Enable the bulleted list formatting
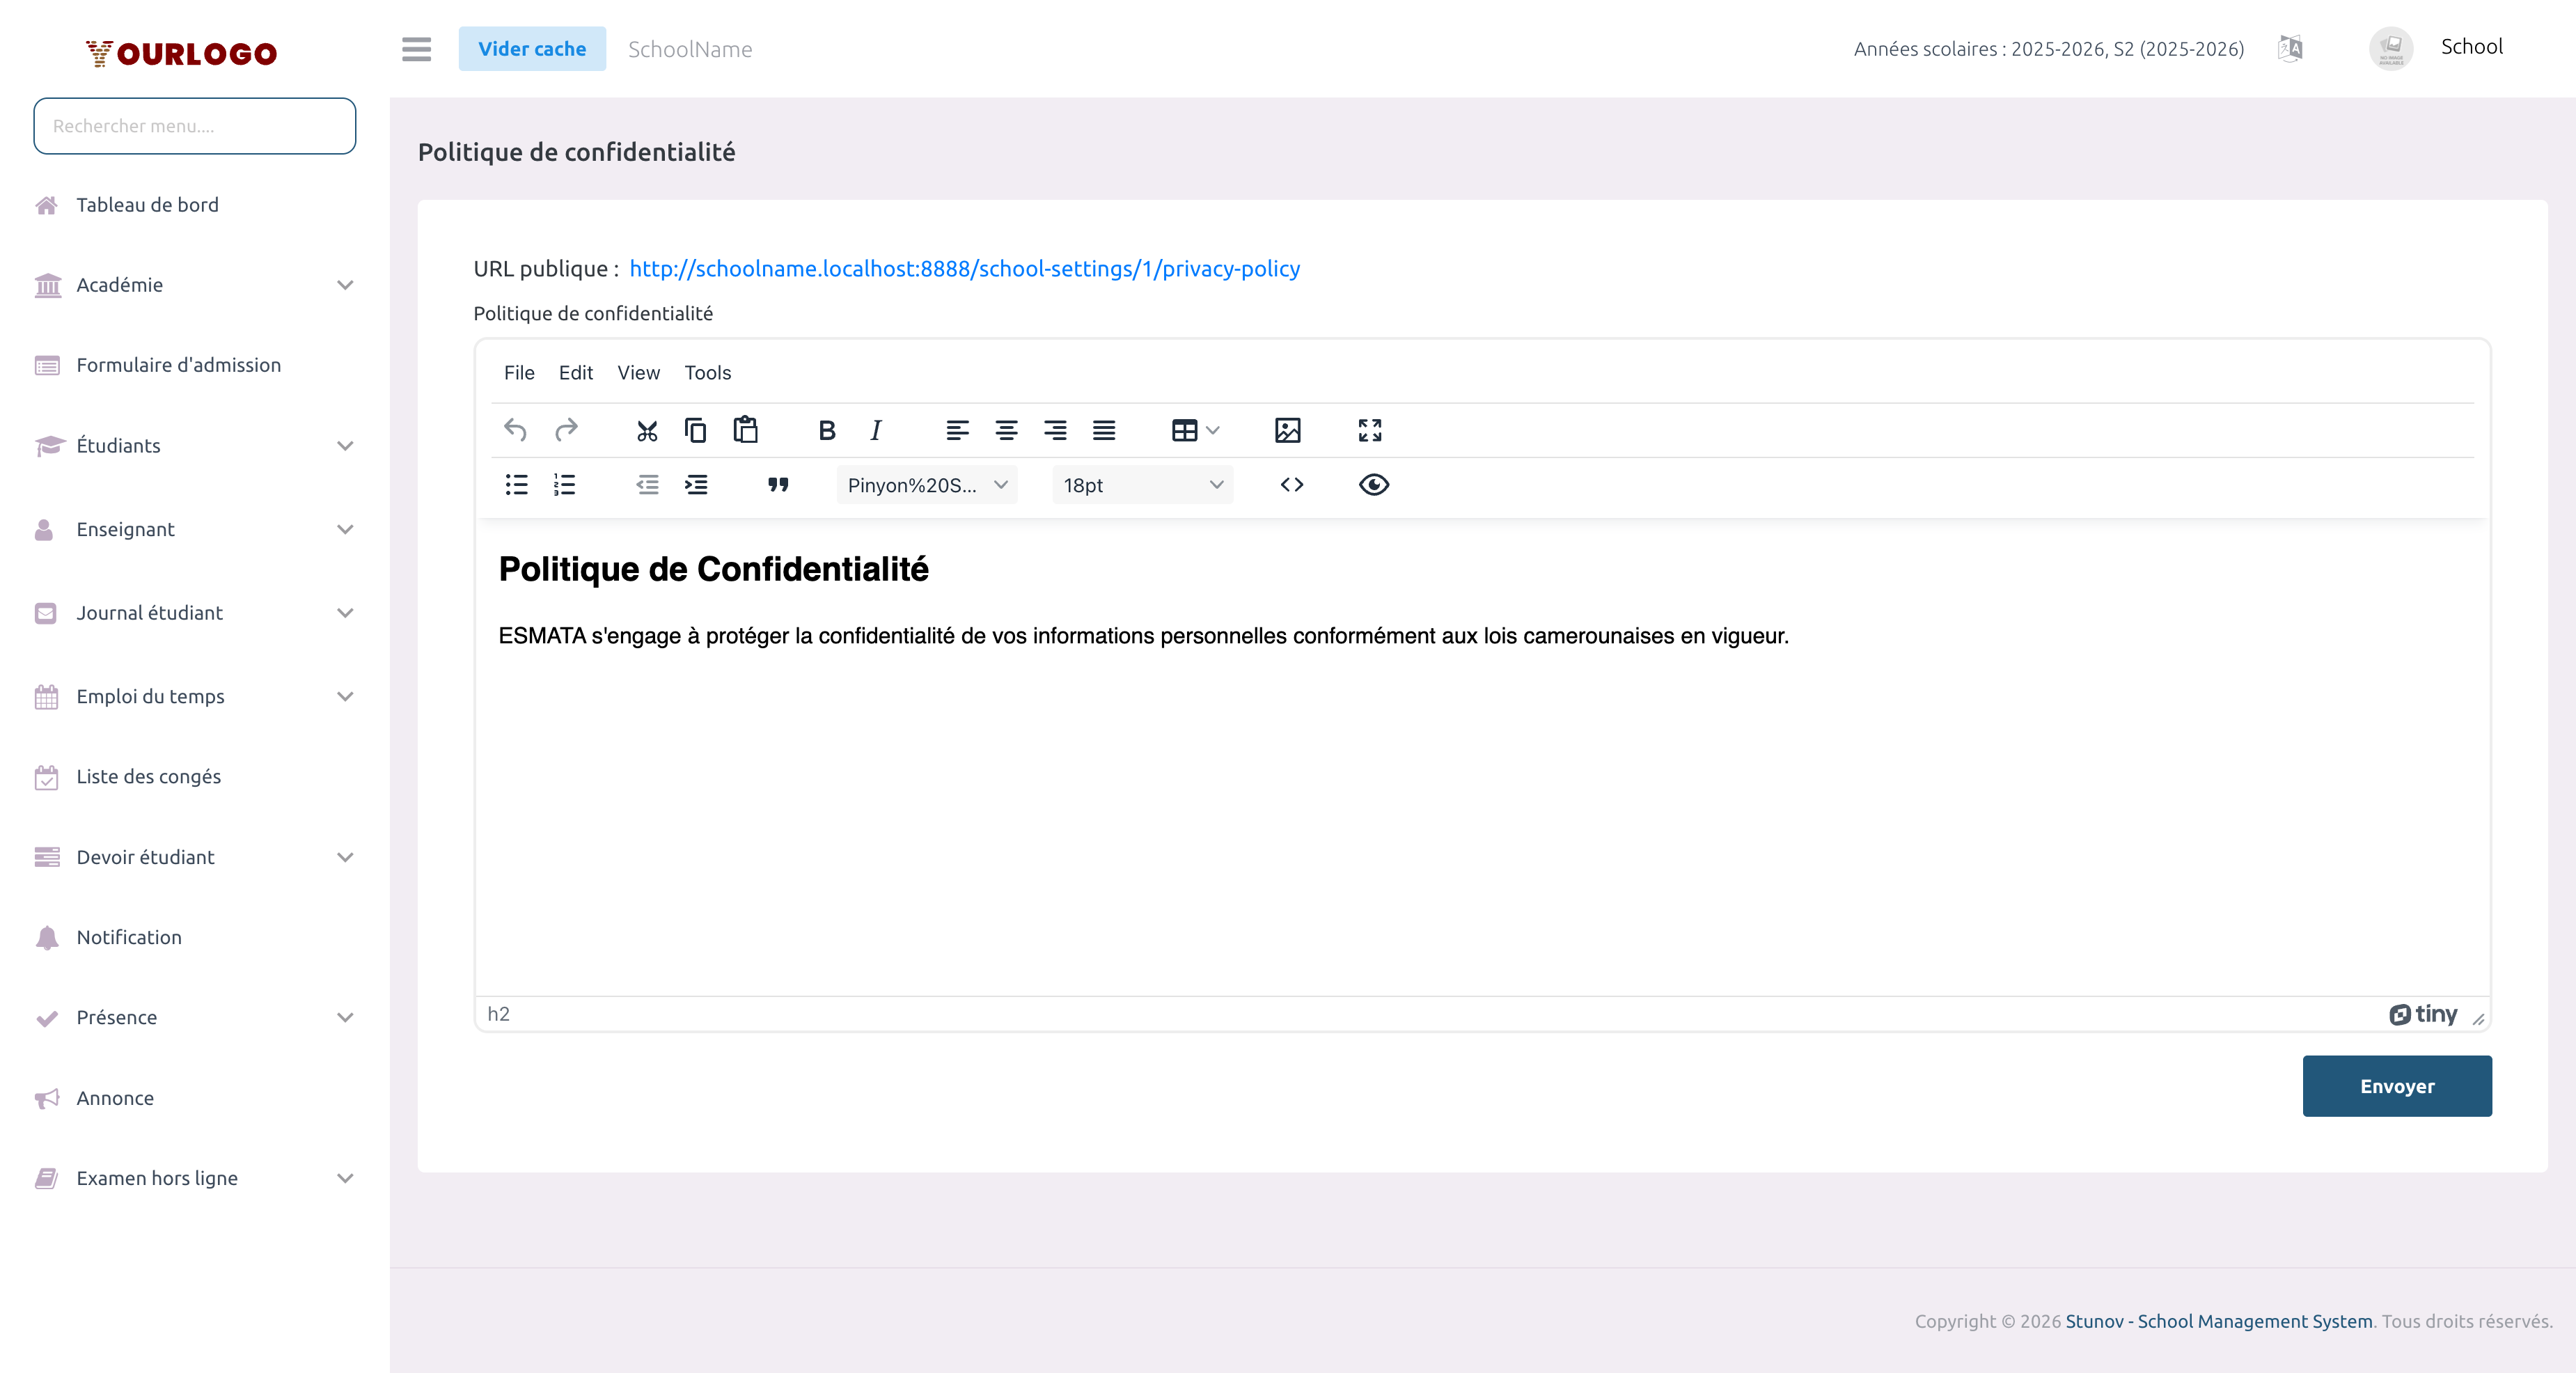The height and width of the screenshot is (1373, 2576). 516,485
